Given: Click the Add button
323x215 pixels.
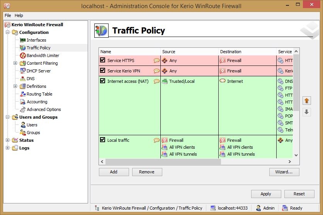Looking at the screenshot, I should click(114, 172).
